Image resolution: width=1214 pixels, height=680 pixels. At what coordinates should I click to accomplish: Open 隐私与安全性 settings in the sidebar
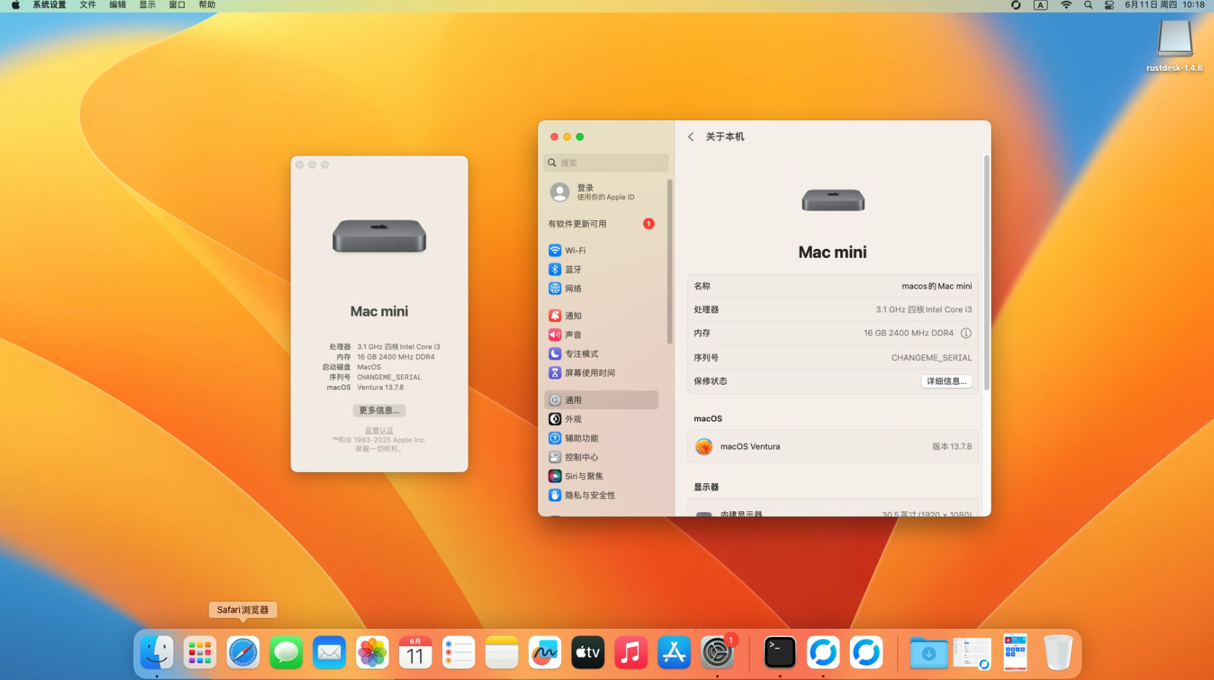coord(602,496)
